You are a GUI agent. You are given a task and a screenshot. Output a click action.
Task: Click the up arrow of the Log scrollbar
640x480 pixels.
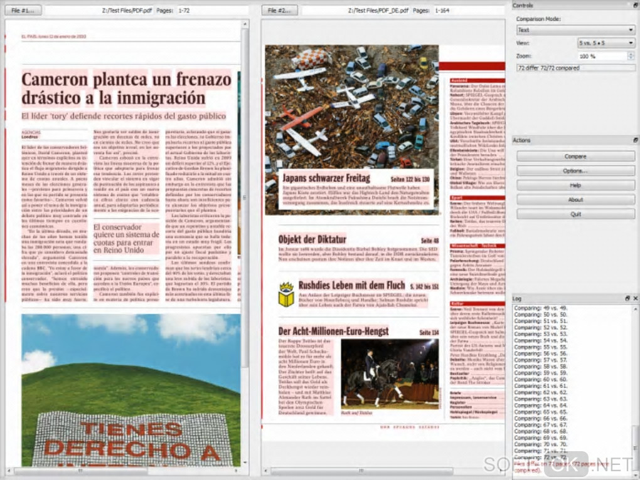[636, 310]
